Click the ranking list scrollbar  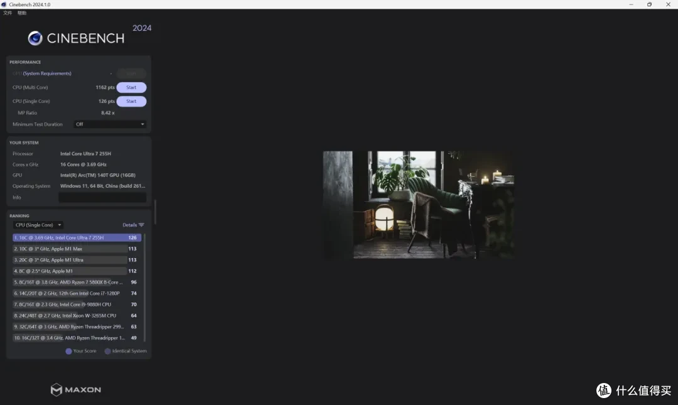[144, 288]
